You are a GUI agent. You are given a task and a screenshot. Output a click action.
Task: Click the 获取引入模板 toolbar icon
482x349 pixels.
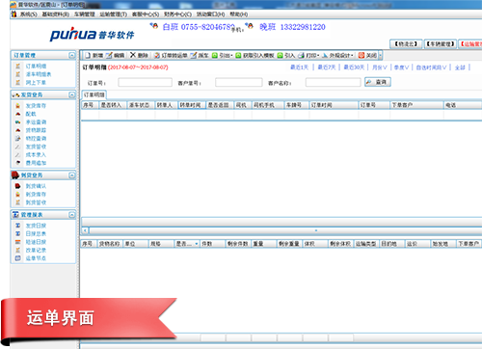238,56
